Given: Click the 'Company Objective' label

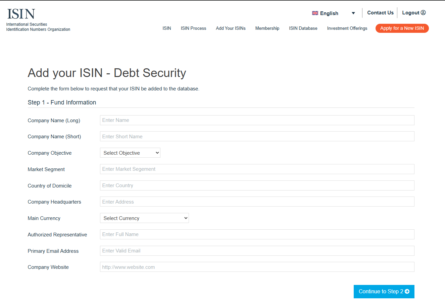Looking at the screenshot, I should pyautogui.click(x=50, y=153).
